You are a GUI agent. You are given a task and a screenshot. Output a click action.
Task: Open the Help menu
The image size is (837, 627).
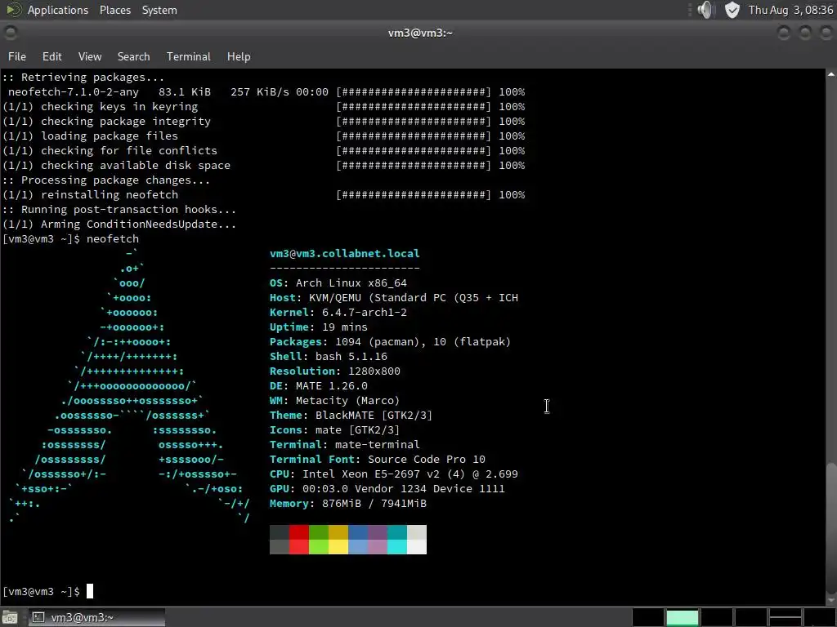click(239, 56)
